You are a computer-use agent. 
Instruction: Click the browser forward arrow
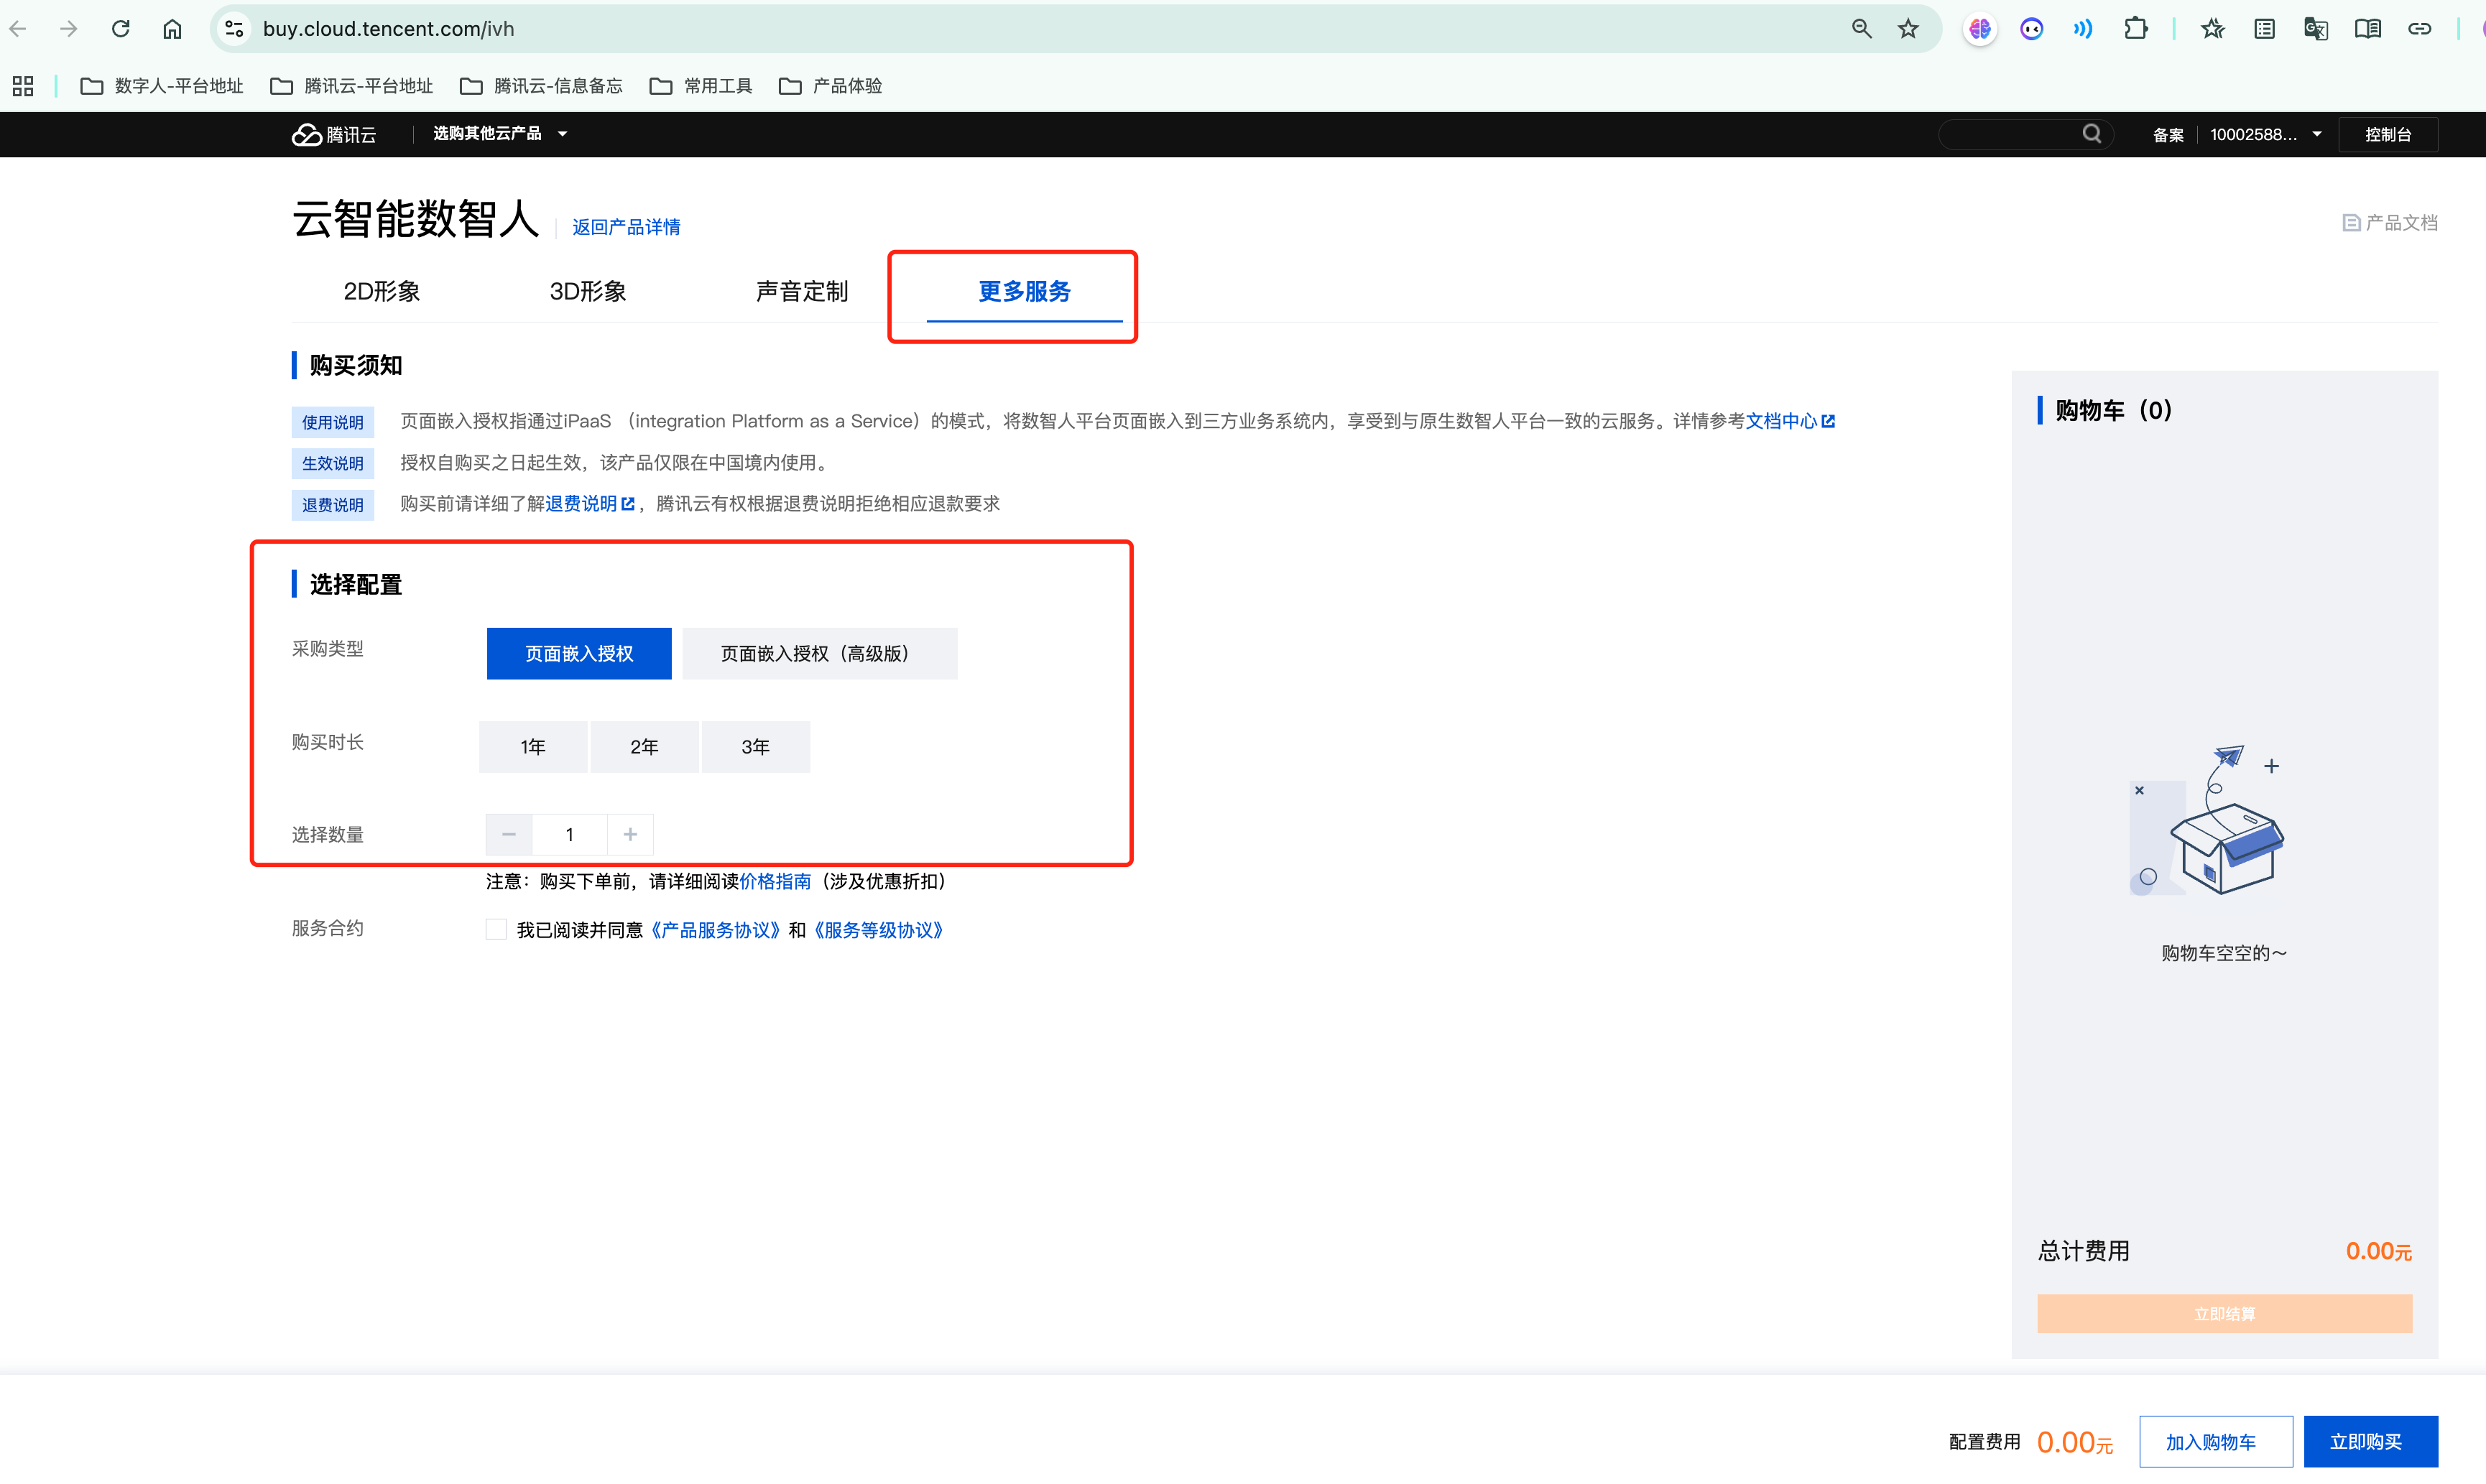click(x=68, y=29)
